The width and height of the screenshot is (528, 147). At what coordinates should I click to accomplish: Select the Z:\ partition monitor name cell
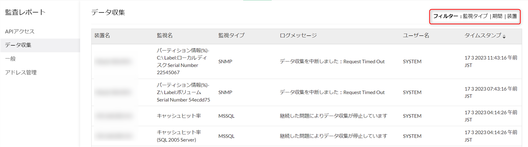183,92
